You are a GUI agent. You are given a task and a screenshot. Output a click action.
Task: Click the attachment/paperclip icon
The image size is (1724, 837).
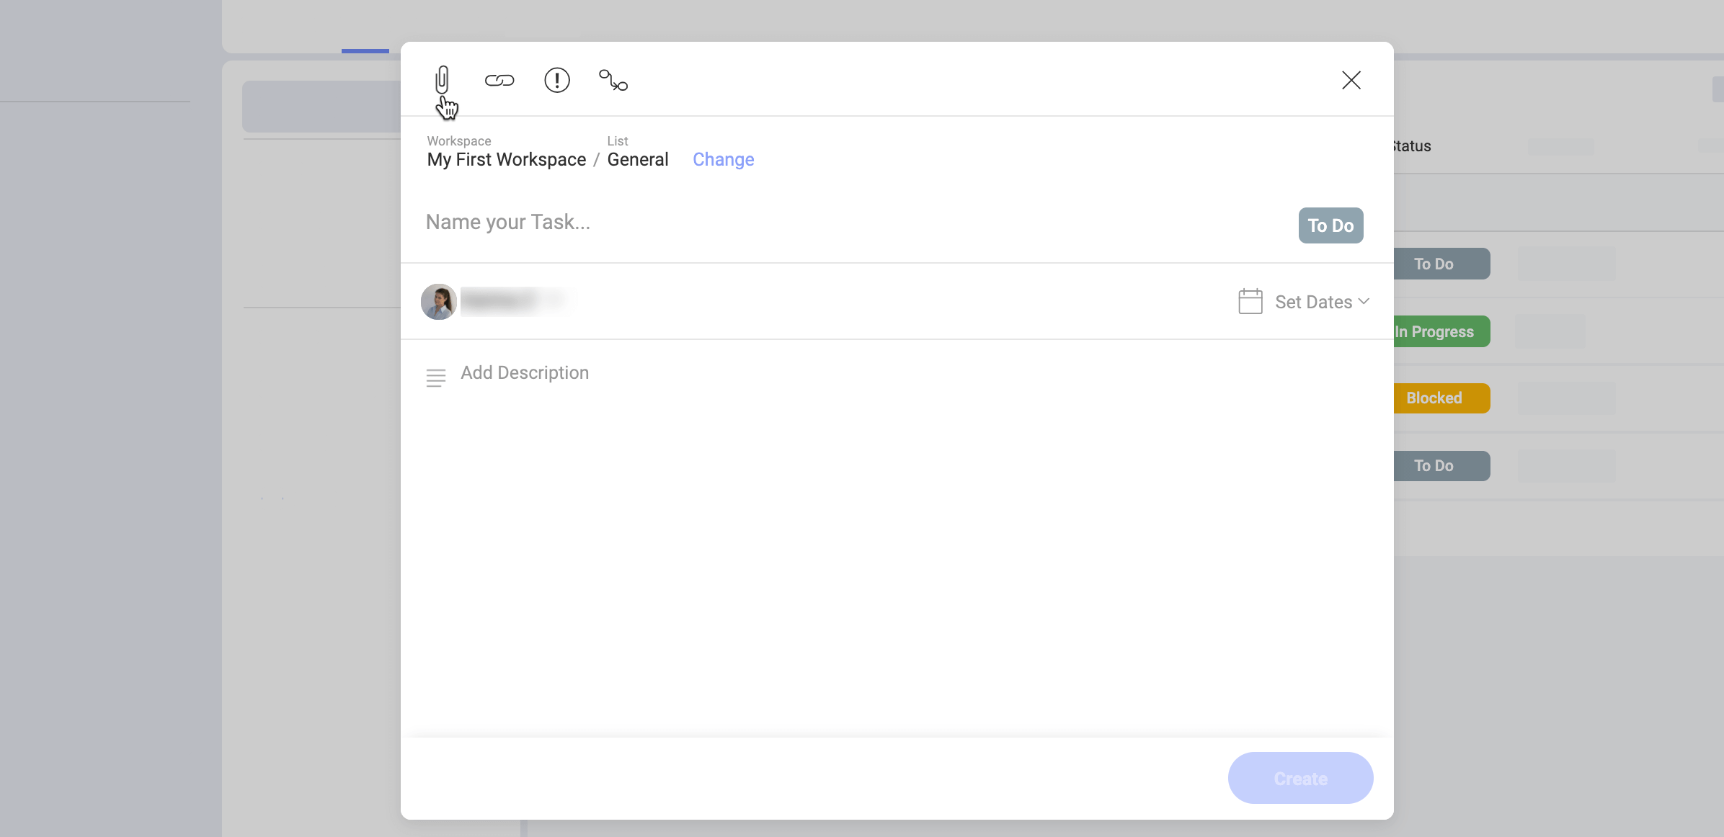coord(442,78)
